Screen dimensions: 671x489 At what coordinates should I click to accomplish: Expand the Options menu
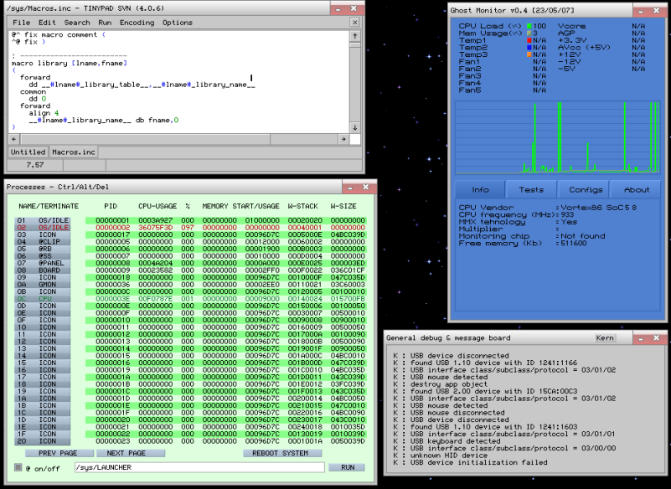click(x=178, y=23)
